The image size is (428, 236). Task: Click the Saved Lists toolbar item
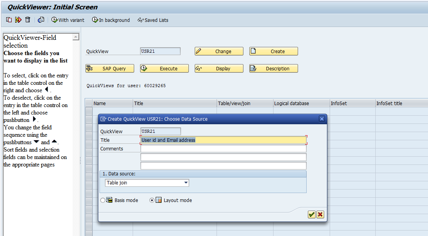153,20
